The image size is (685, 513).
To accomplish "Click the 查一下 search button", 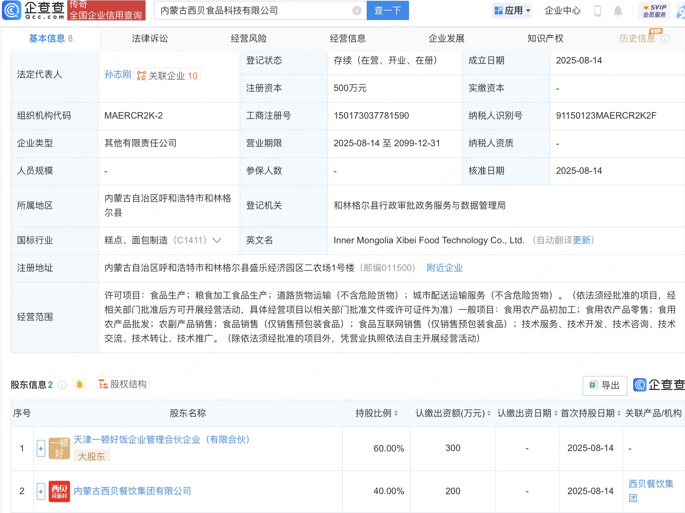I will coord(387,11).
